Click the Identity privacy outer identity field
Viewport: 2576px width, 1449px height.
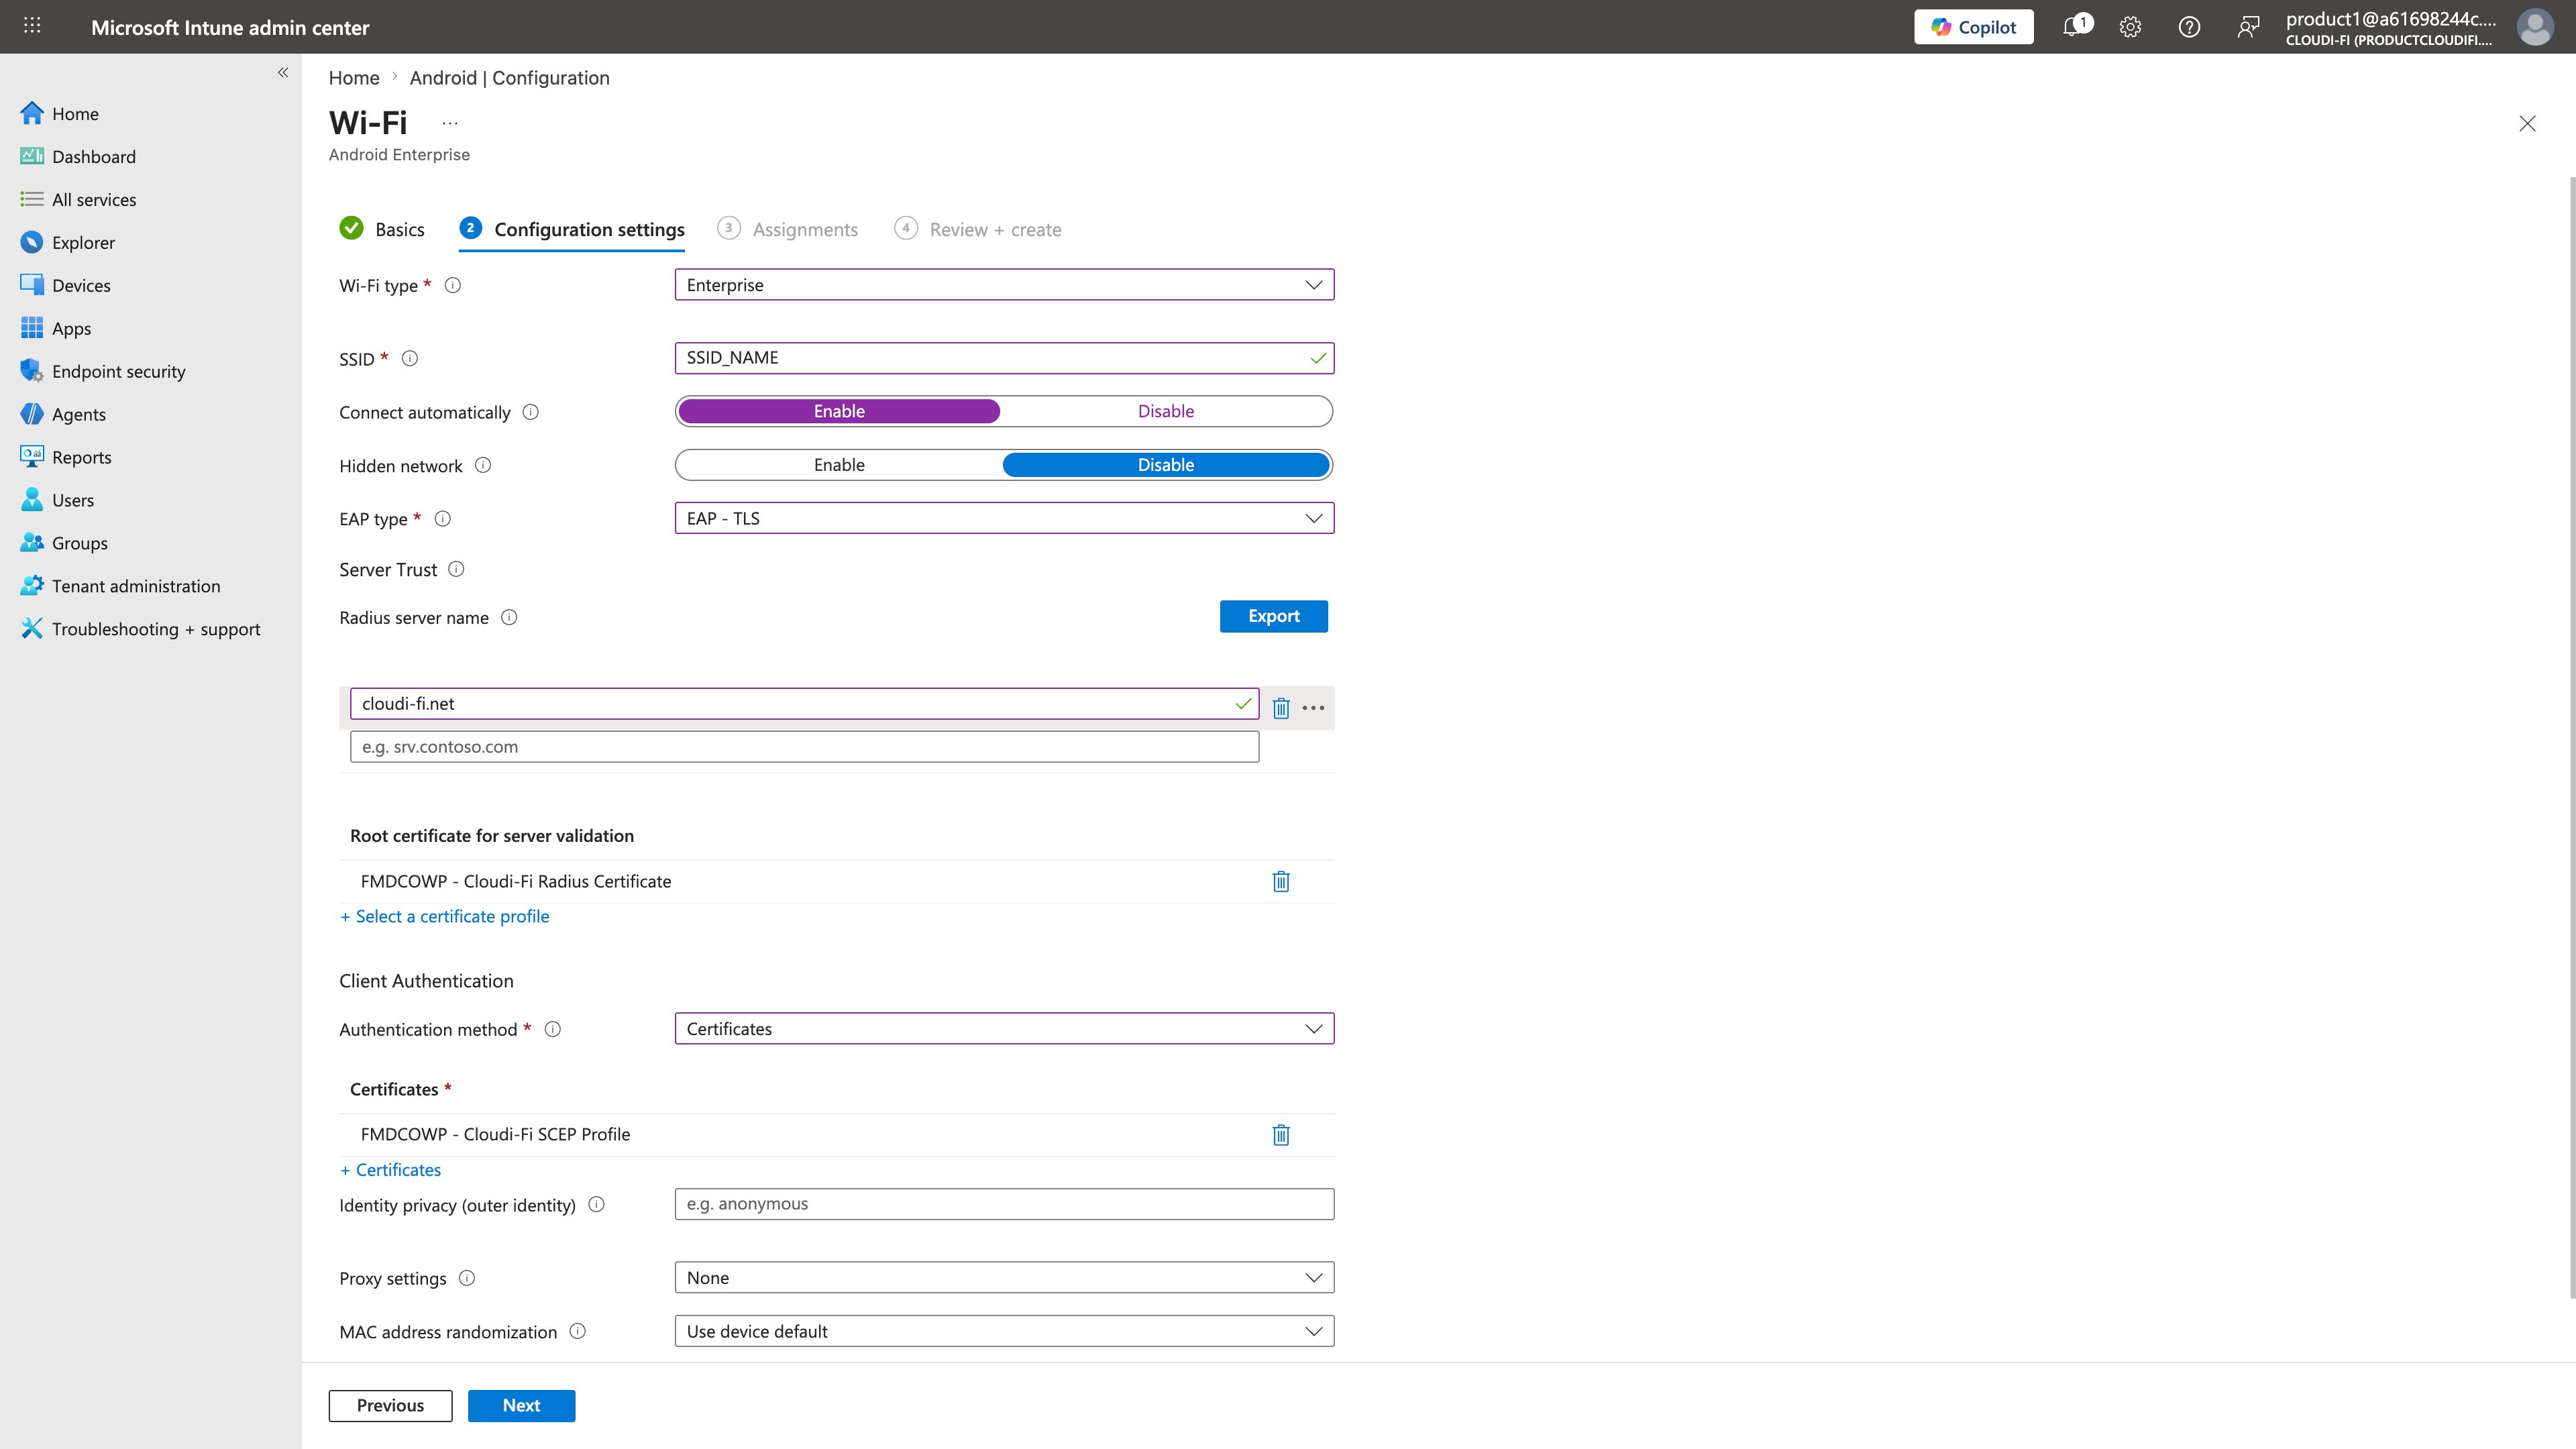[1004, 1204]
